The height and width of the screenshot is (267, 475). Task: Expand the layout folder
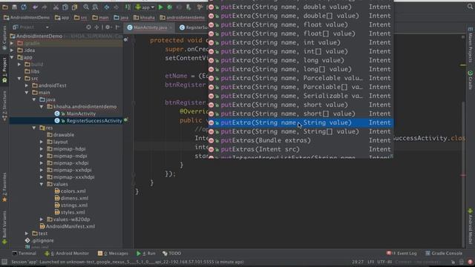[x=42, y=142]
